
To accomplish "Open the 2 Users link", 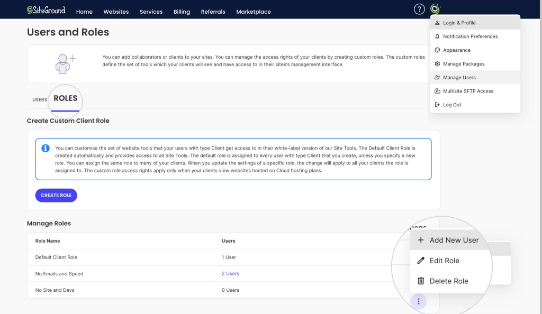I will 231,274.
